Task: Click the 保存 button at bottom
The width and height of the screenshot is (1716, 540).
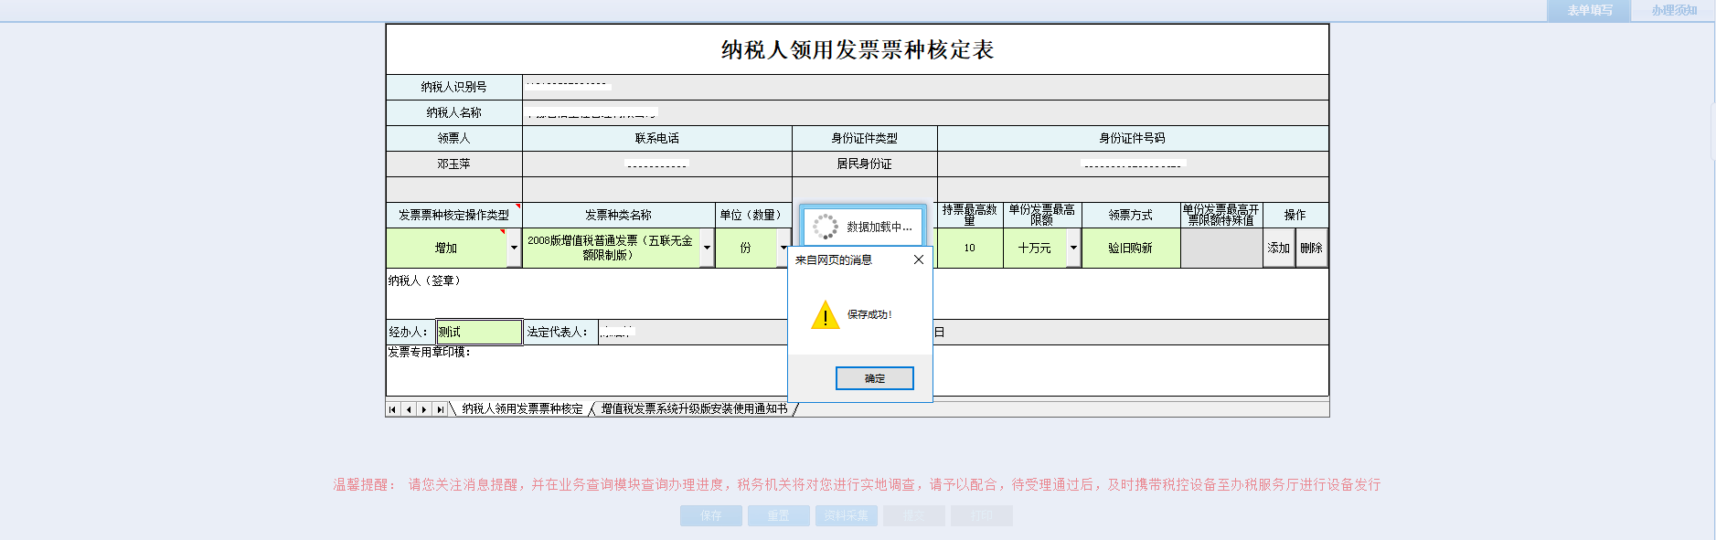Action: pyautogui.click(x=711, y=515)
